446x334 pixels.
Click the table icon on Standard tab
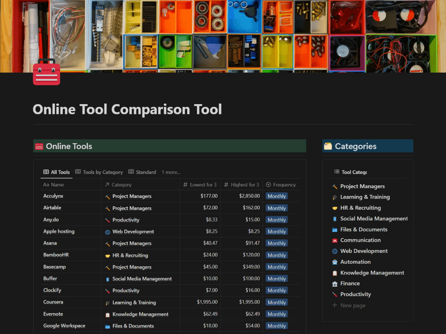click(131, 172)
